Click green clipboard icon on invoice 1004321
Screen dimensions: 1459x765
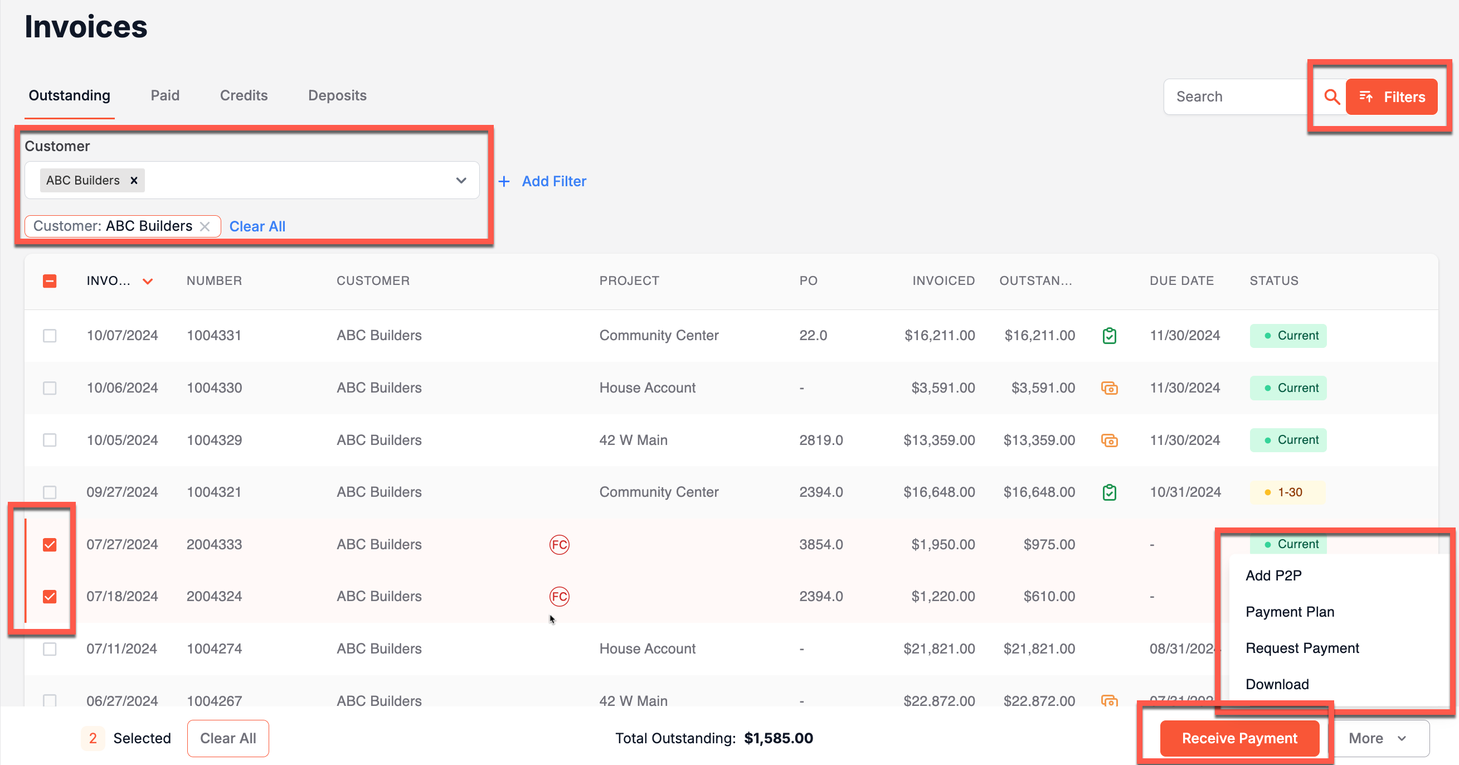point(1109,492)
